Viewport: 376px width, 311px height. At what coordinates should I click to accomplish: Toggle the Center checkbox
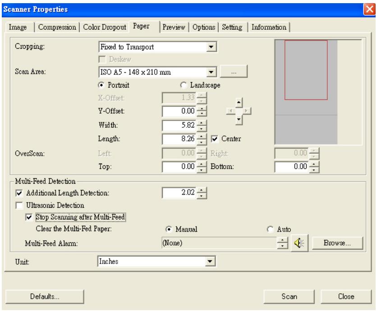(215, 139)
